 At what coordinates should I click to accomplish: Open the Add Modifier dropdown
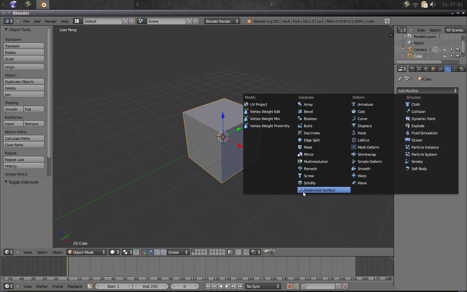click(x=427, y=91)
